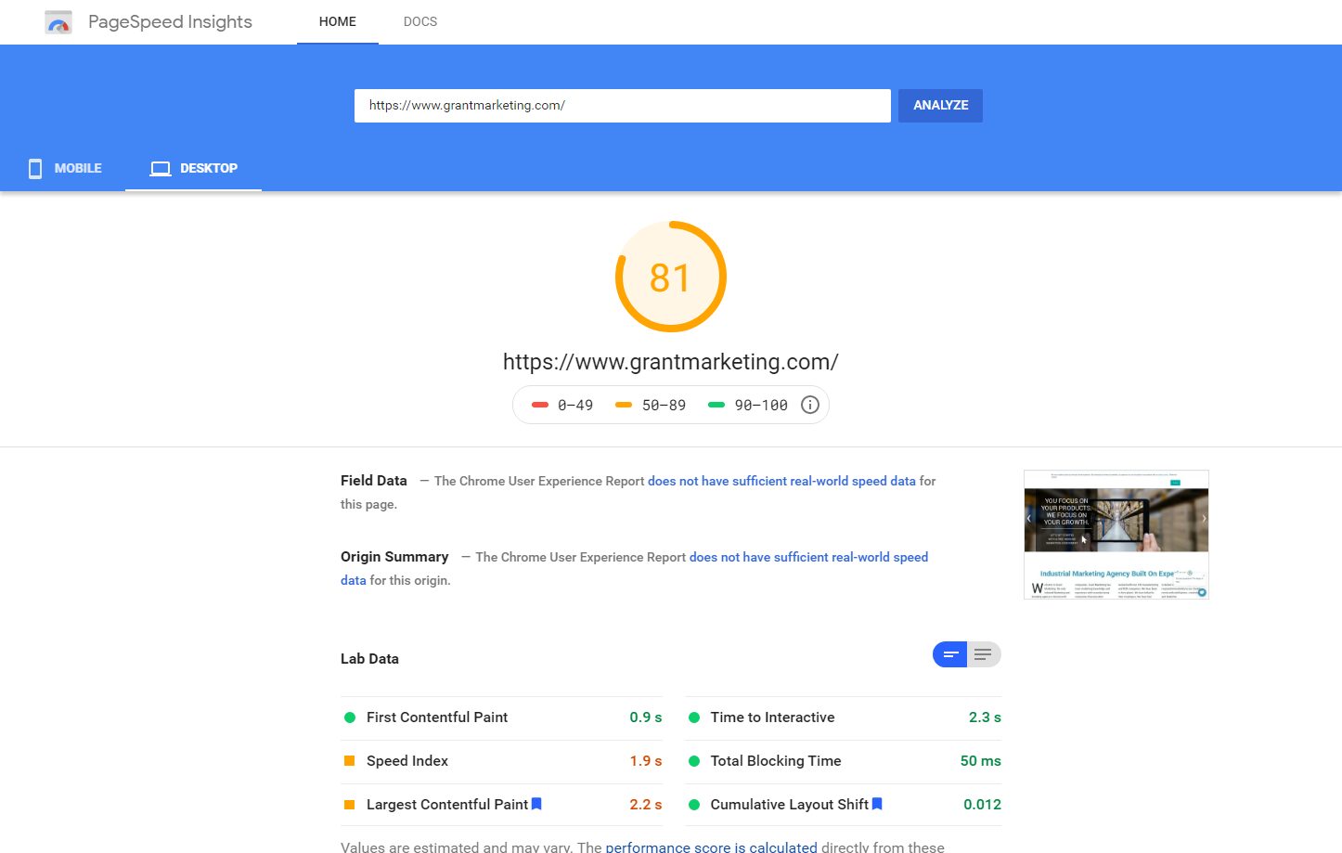Click the bookmark icon beside Largest Contentful Paint
This screenshot has height=853, width=1342.
tap(536, 804)
